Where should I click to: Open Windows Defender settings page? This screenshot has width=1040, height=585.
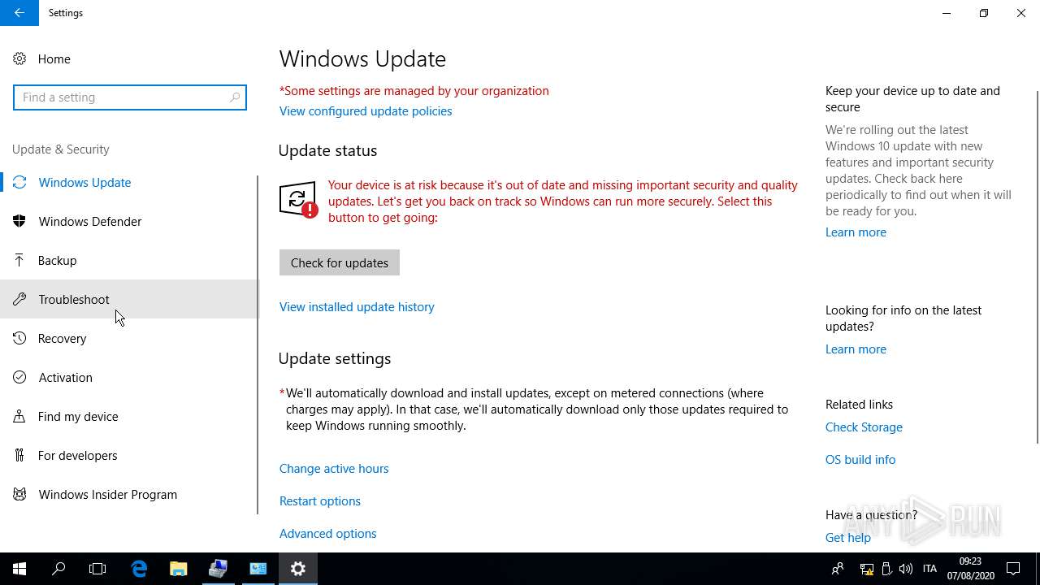[130, 221]
